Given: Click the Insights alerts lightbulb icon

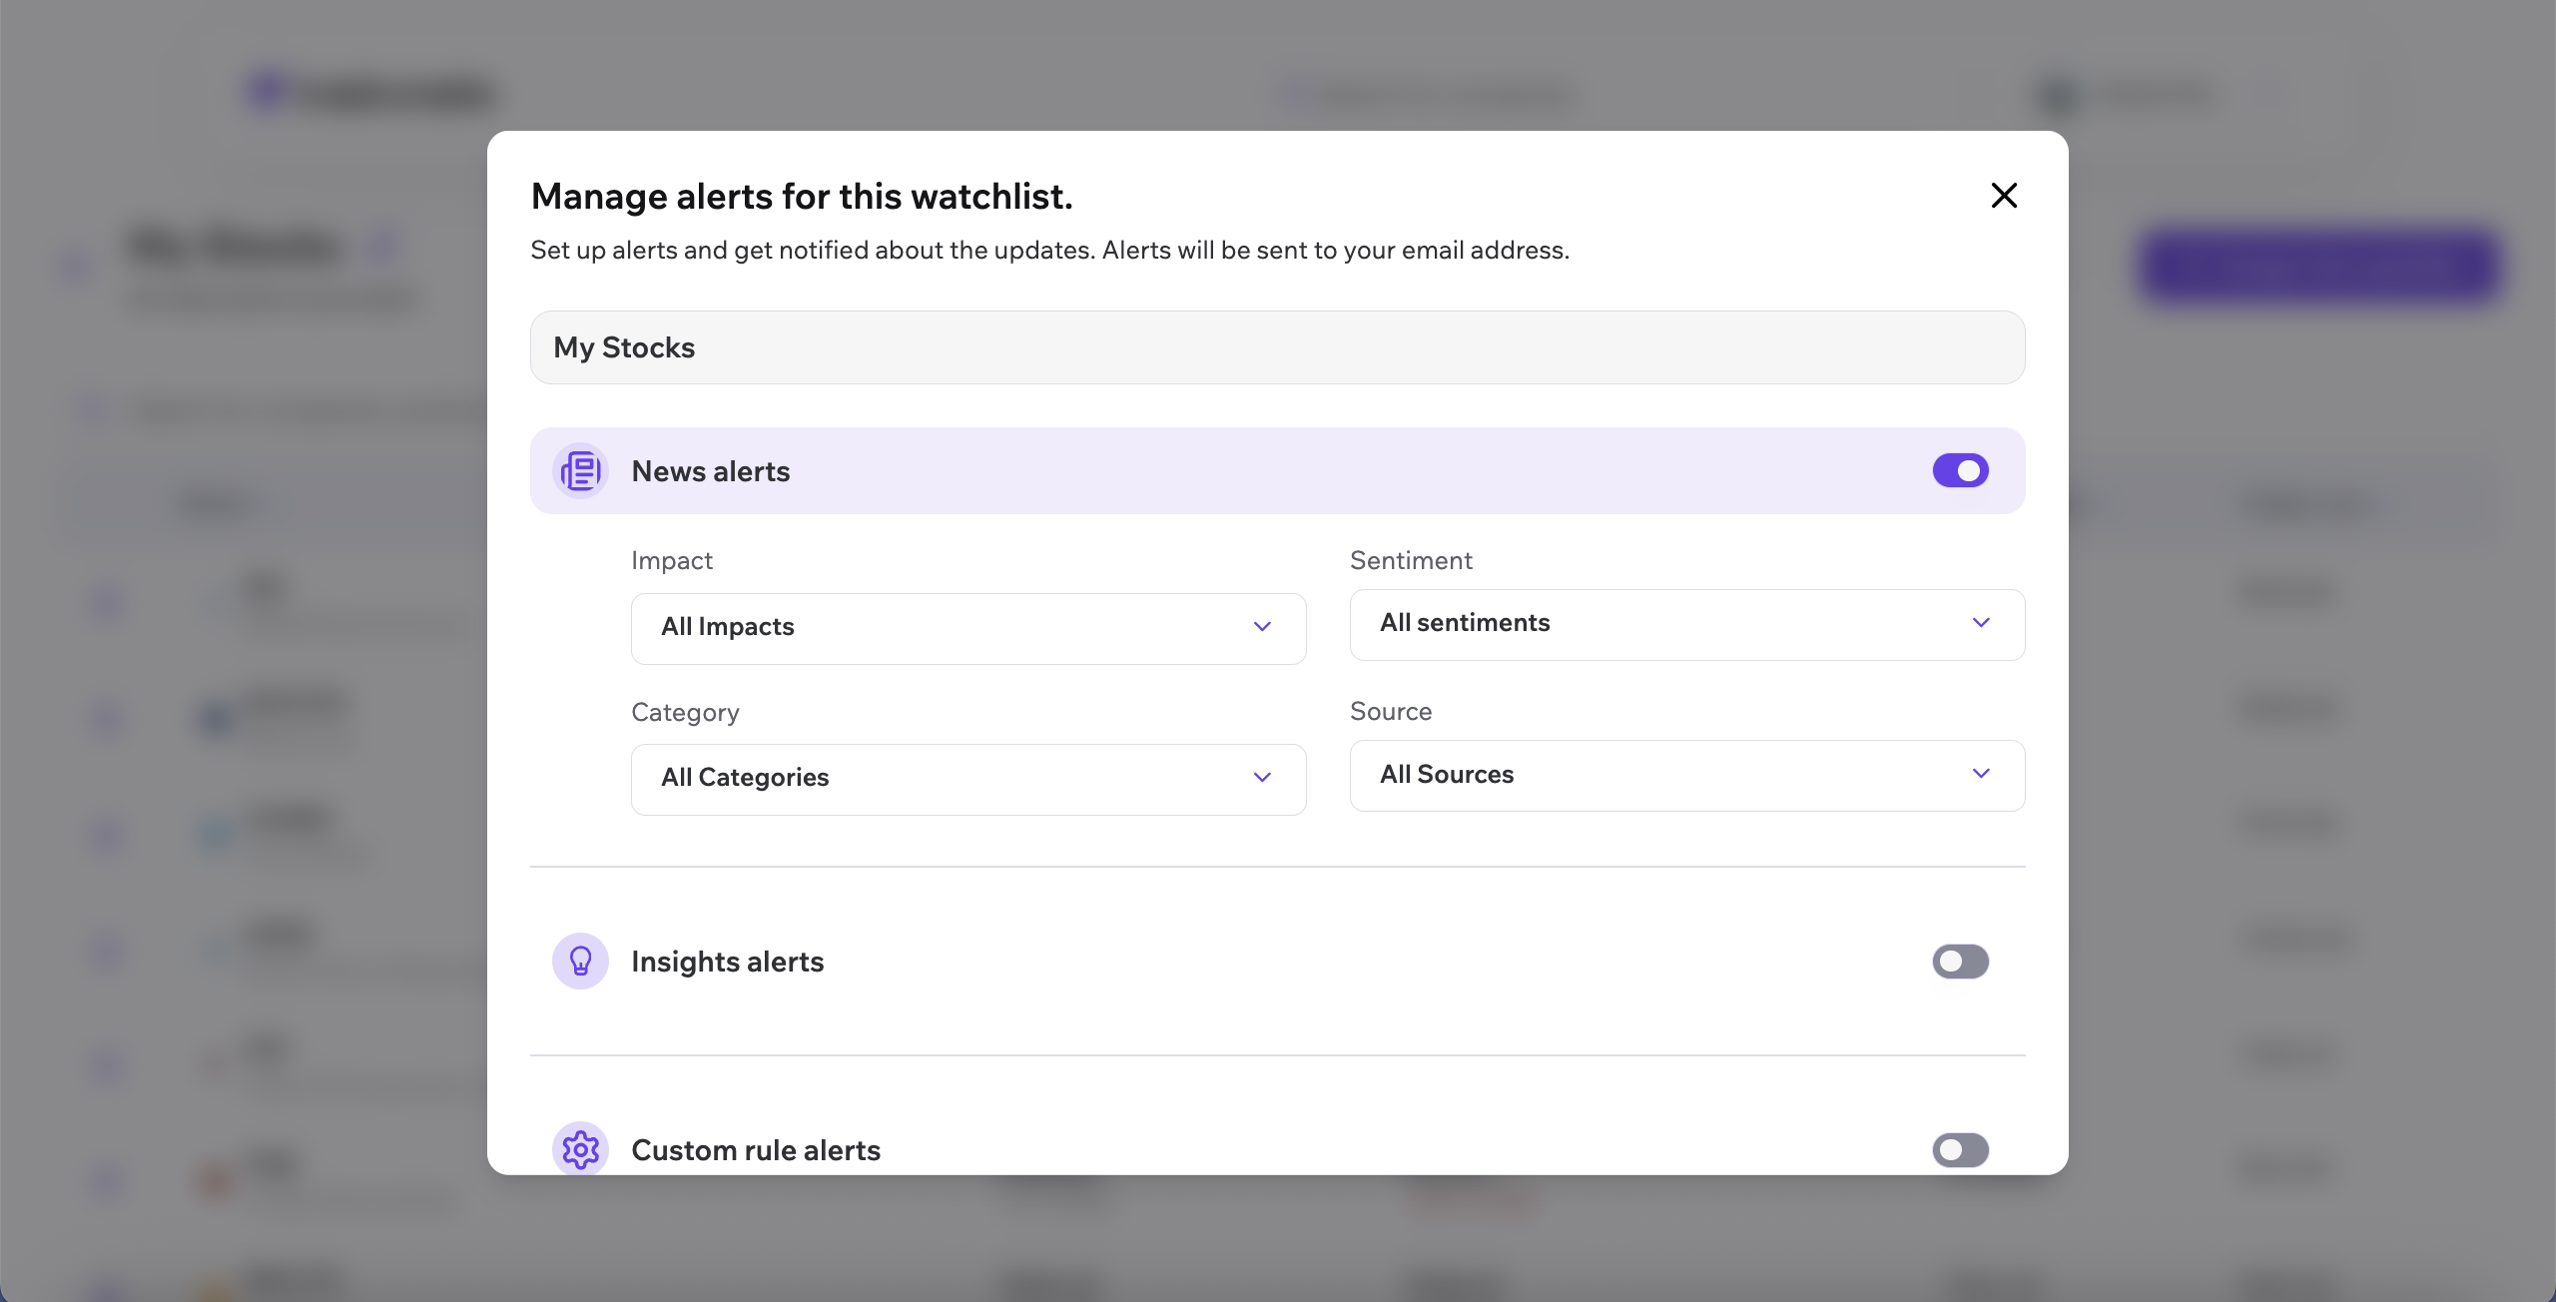Looking at the screenshot, I should click(x=580, y=962).
